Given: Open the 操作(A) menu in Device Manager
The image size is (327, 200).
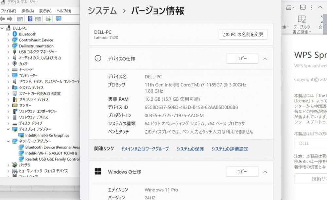Looking at the screenshot, I should click(27, 11).
